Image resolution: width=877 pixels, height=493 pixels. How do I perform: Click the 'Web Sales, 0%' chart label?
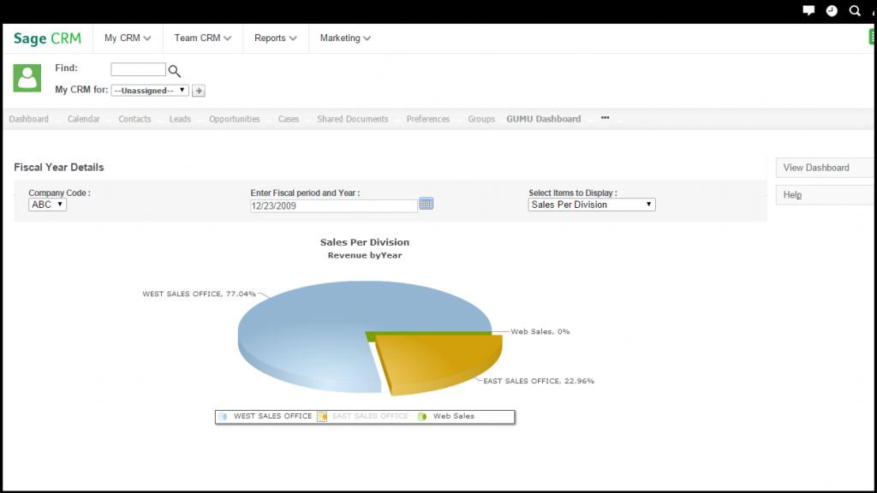540,331
